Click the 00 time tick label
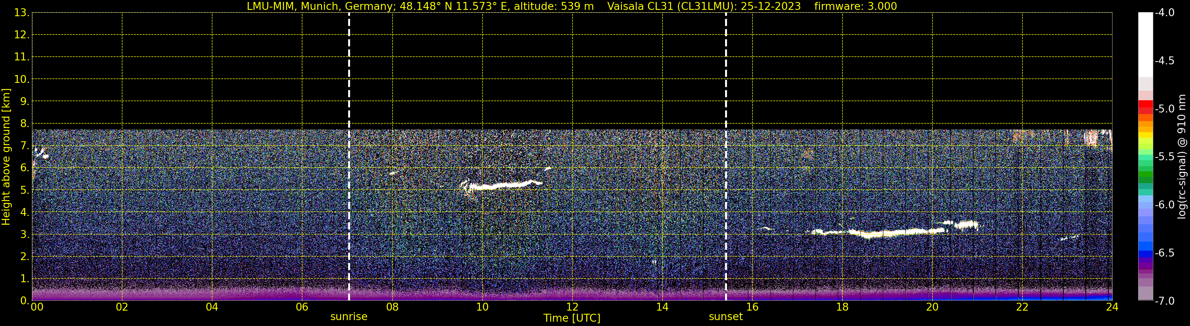The height and width of the screenshot is (326, 1190). tap(37, 307)
